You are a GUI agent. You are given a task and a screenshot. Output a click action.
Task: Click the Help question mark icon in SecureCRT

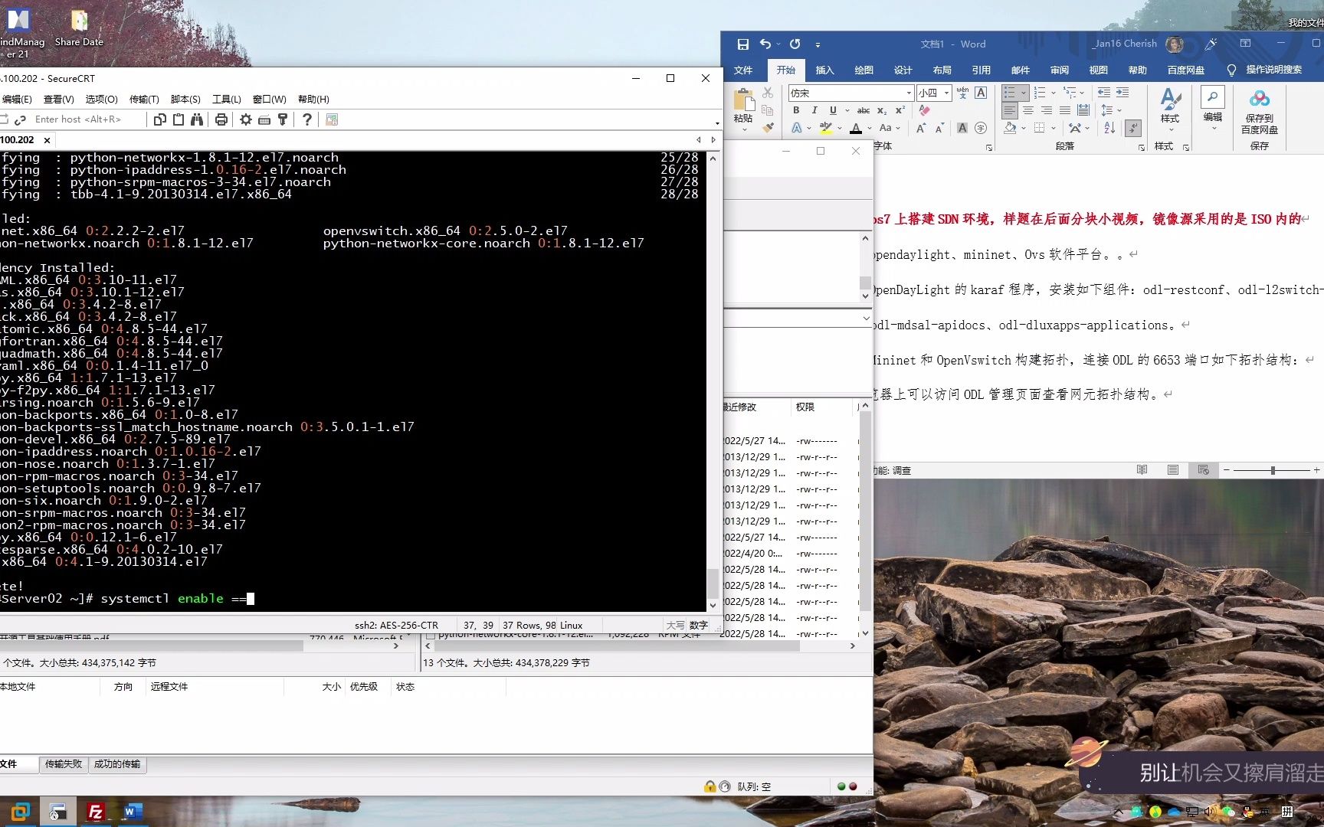pos(307,119)
